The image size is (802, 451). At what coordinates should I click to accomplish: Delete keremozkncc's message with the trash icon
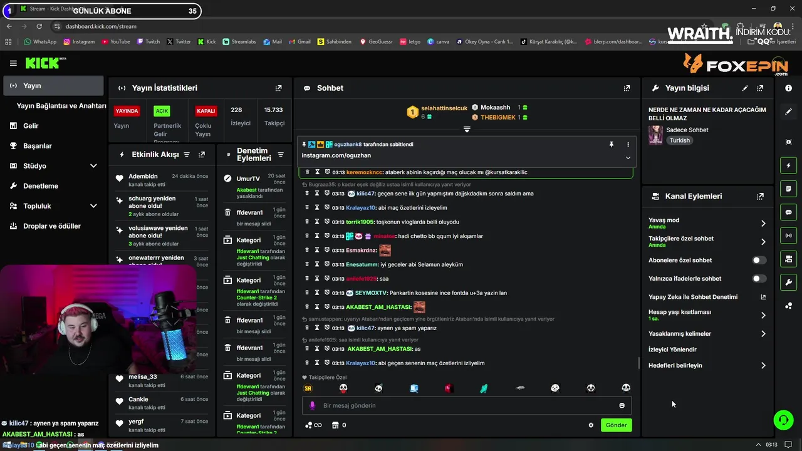tap(307, 172)
